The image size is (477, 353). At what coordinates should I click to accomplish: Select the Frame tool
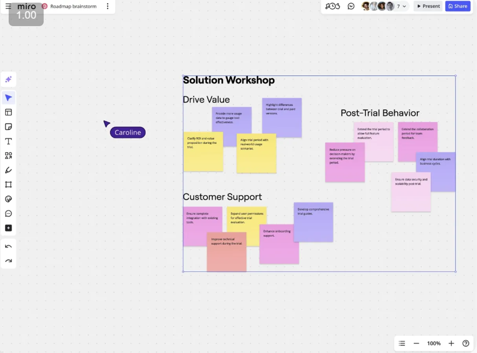tap(8, 185)
